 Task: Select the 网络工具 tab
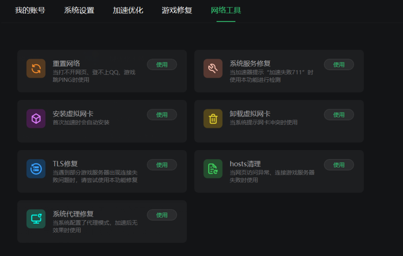pyautogui.click(x=226, y=10)
